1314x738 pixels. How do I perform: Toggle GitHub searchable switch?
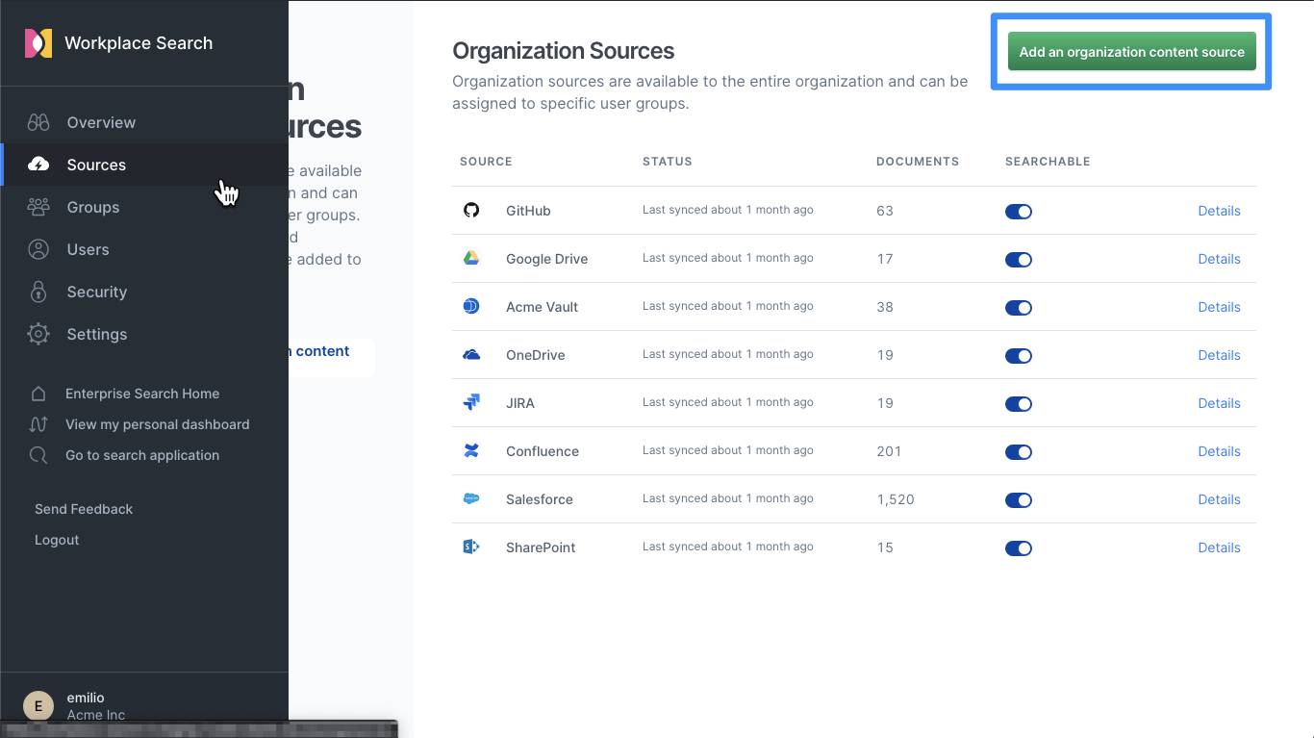(1019, 211)
